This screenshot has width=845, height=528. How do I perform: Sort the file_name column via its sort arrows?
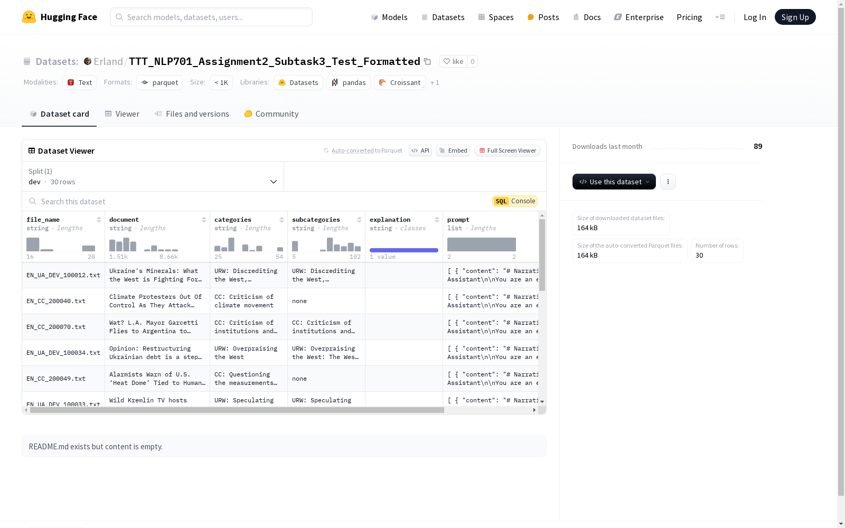pos(99,220)
